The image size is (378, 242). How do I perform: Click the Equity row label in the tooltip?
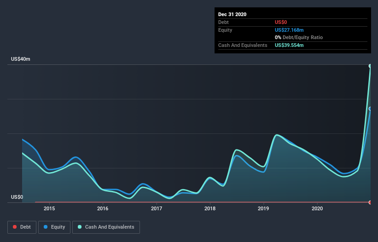[225, 30]
